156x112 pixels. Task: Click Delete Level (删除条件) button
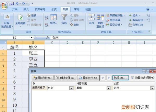click(65, 78)
